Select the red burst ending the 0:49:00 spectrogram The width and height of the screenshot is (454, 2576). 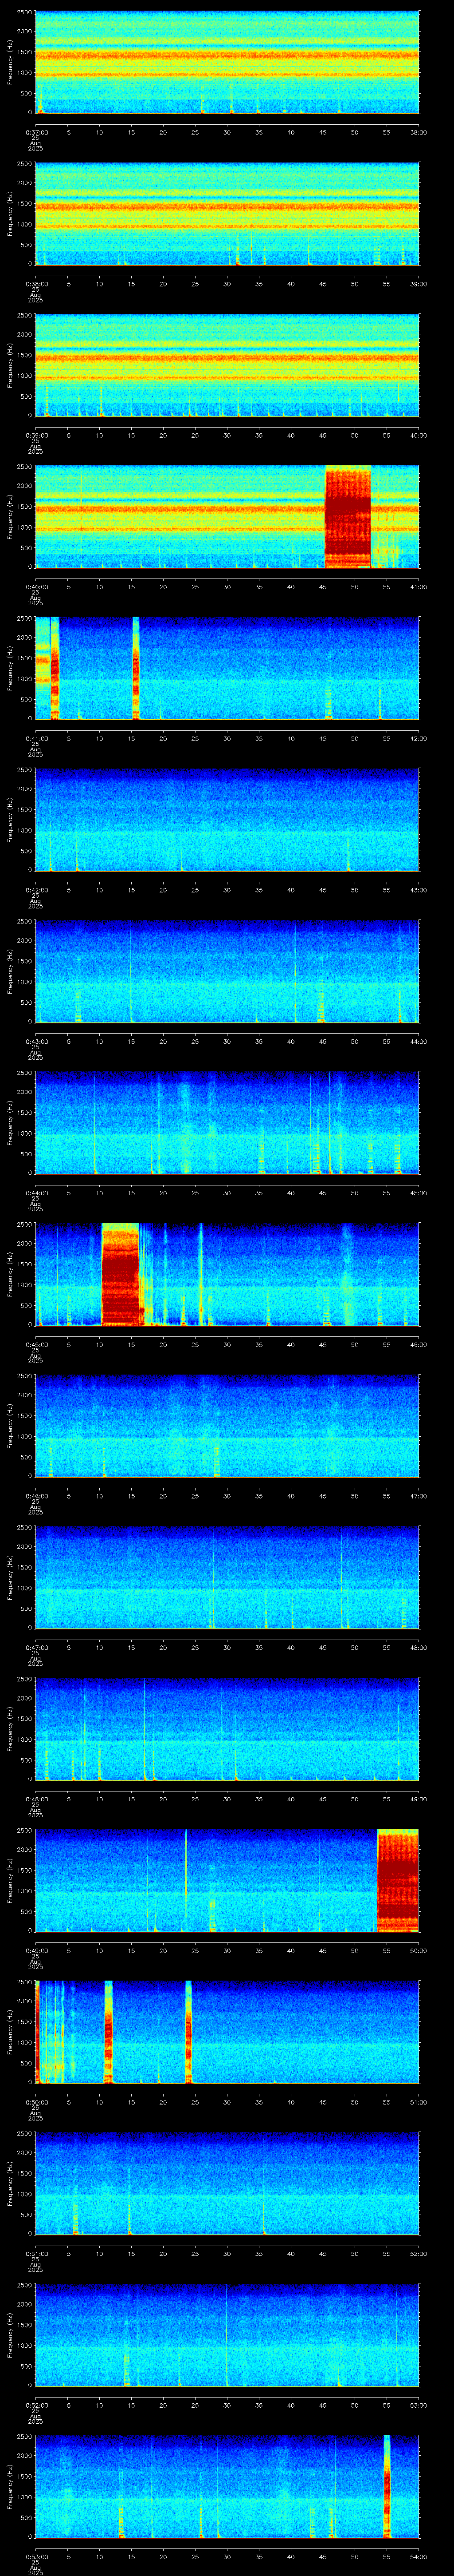pos(397,1880)
